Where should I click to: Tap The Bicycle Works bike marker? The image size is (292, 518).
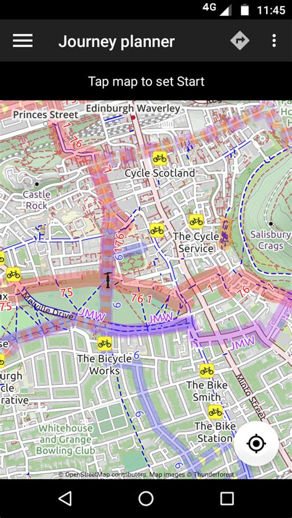click(105, 343)
